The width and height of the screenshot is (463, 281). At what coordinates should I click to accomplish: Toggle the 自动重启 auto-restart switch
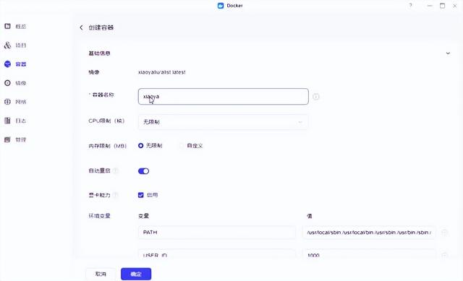(143, 171)
